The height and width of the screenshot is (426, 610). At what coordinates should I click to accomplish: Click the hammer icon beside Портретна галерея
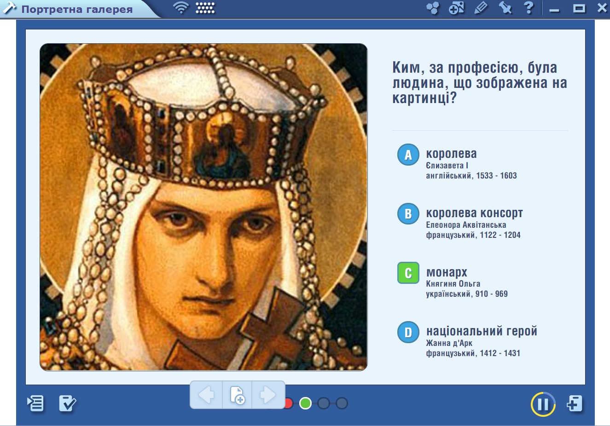coord(10,8)
